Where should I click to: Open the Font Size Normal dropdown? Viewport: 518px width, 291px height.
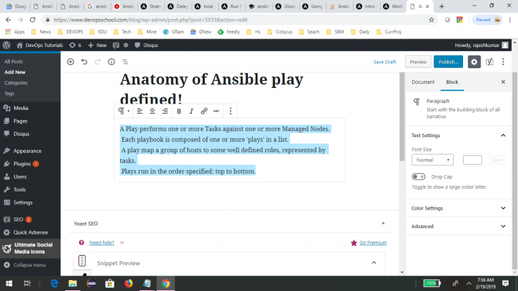432,160
